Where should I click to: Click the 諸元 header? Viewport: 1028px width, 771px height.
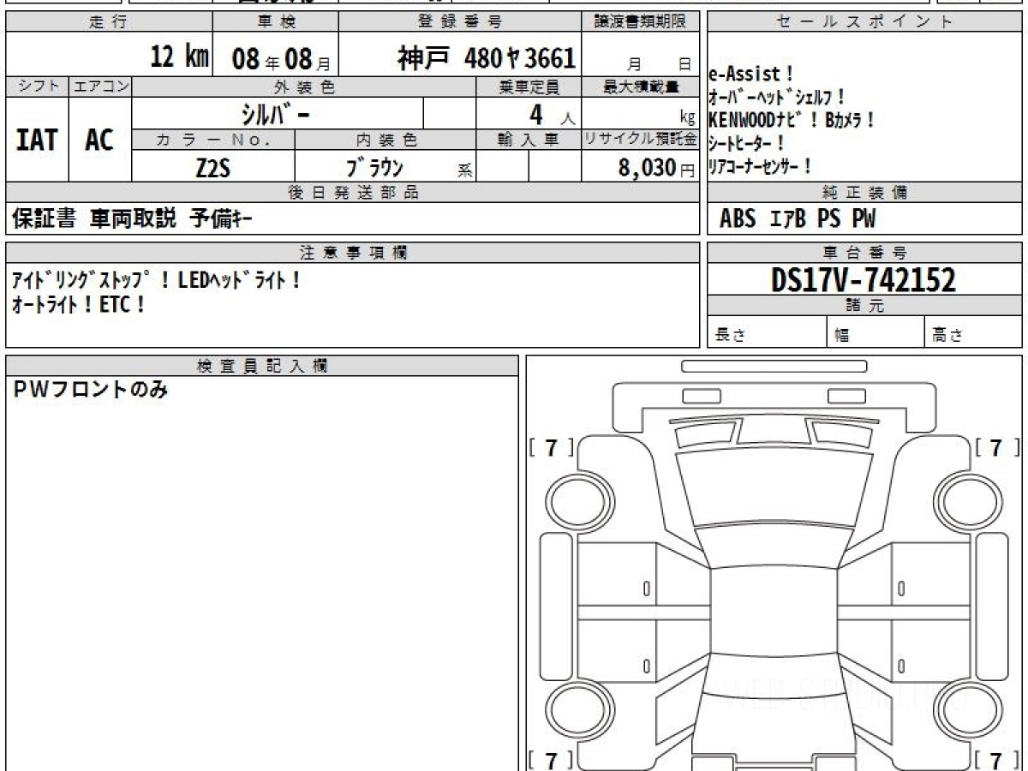(x=864, y=306)
